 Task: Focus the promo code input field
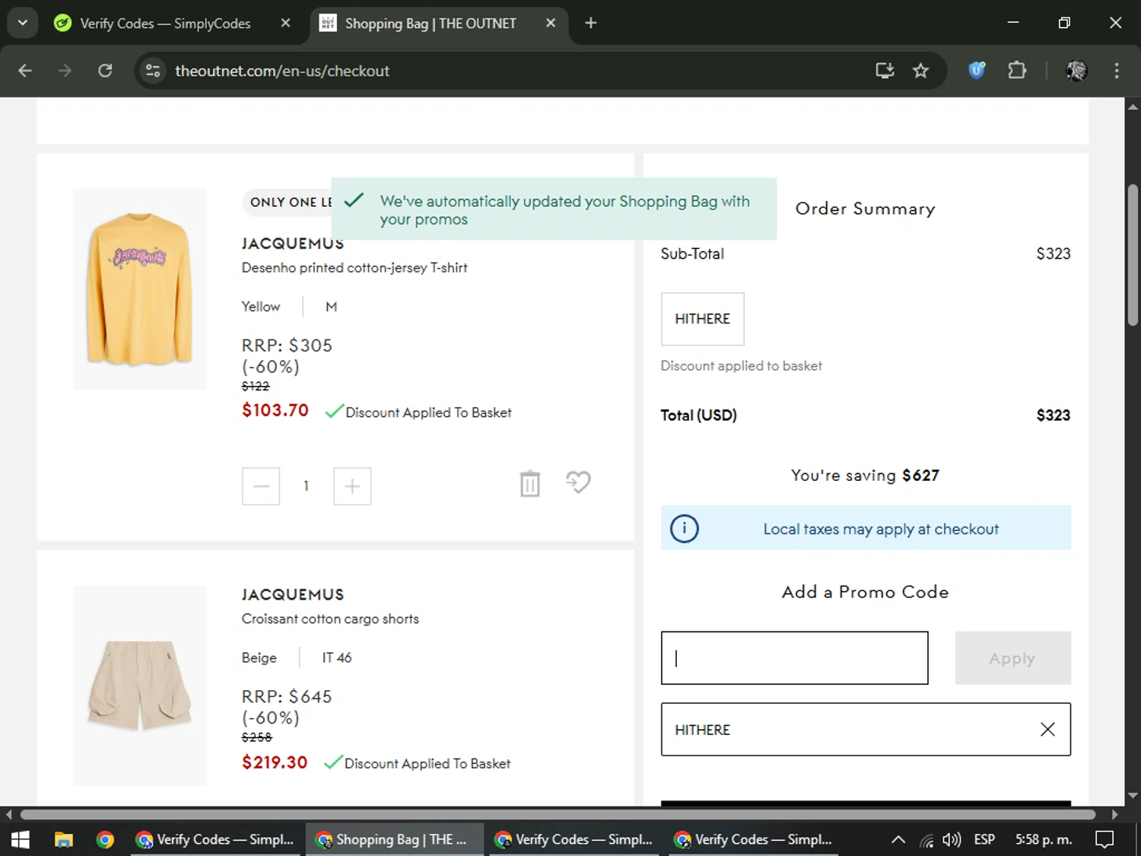[x=794, y=658]
